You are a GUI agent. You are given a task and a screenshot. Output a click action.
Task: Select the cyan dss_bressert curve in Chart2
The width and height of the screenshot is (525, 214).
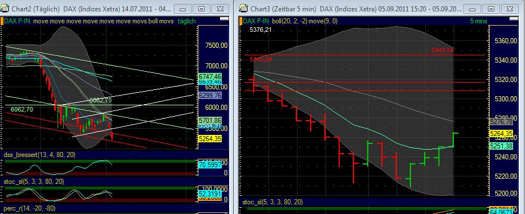[x=59, y=167]
